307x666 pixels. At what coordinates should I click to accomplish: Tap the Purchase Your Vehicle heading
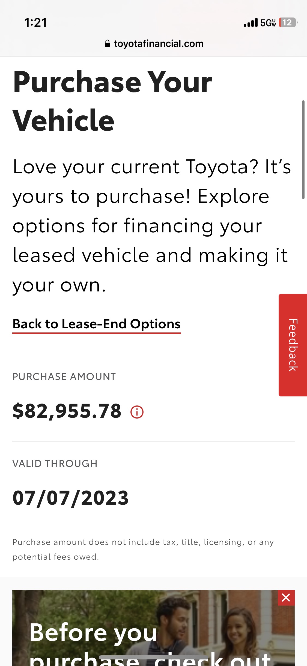[112, 101]
